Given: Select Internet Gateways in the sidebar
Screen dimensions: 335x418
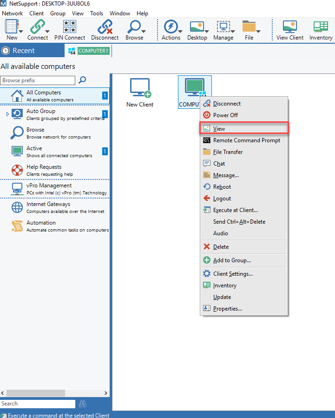Looking at the screenshot, I should click(x=48, y=204).
